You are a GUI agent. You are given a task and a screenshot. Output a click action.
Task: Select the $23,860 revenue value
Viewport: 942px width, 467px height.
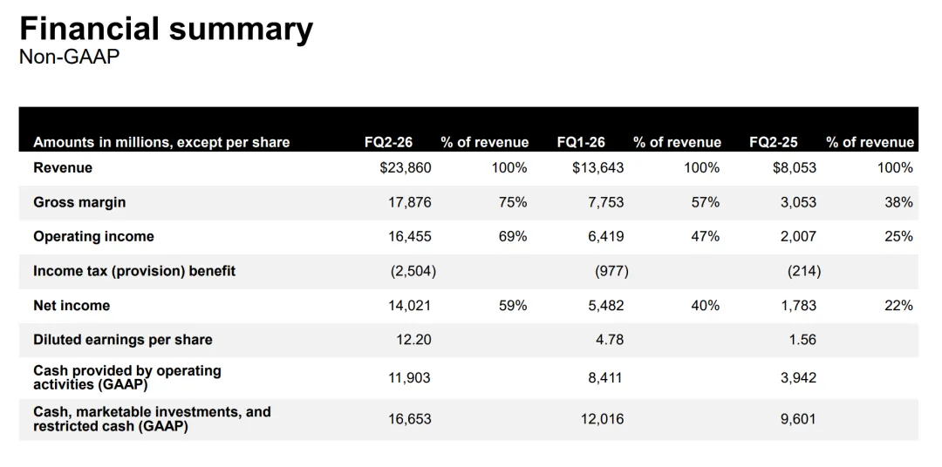pos(406,167)
